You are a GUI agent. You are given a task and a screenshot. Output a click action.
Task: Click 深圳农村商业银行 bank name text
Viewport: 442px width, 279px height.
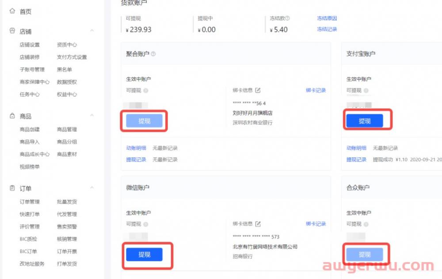click(x=252, y=123)
